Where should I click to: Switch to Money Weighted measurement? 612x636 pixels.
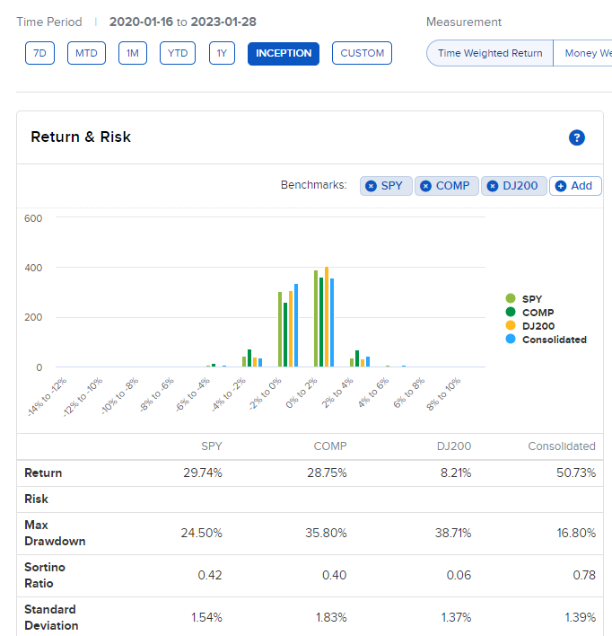pos(582,53)
